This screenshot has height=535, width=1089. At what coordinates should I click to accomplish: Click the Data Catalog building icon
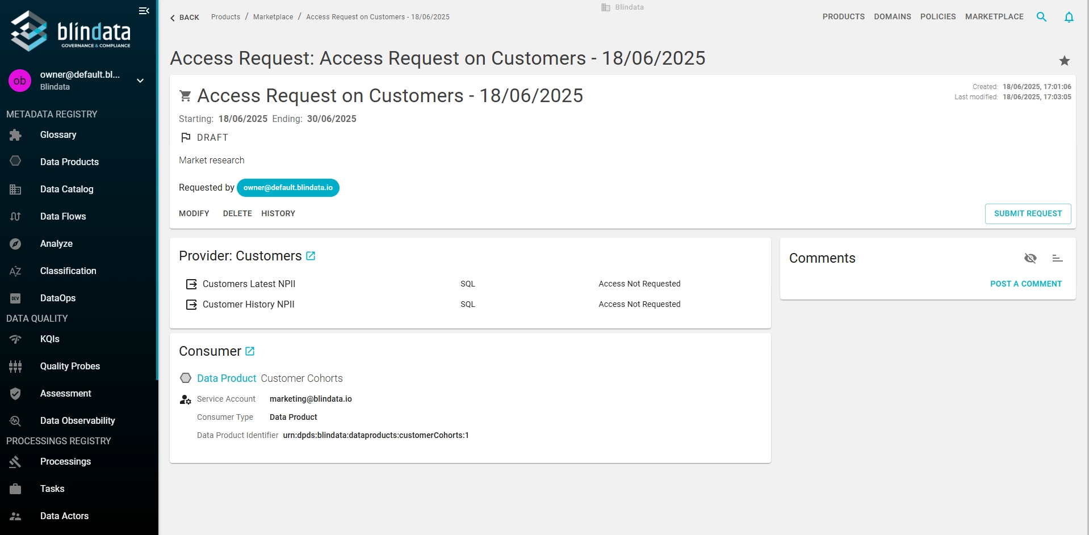pyautogui.click(x=15, y=189)
